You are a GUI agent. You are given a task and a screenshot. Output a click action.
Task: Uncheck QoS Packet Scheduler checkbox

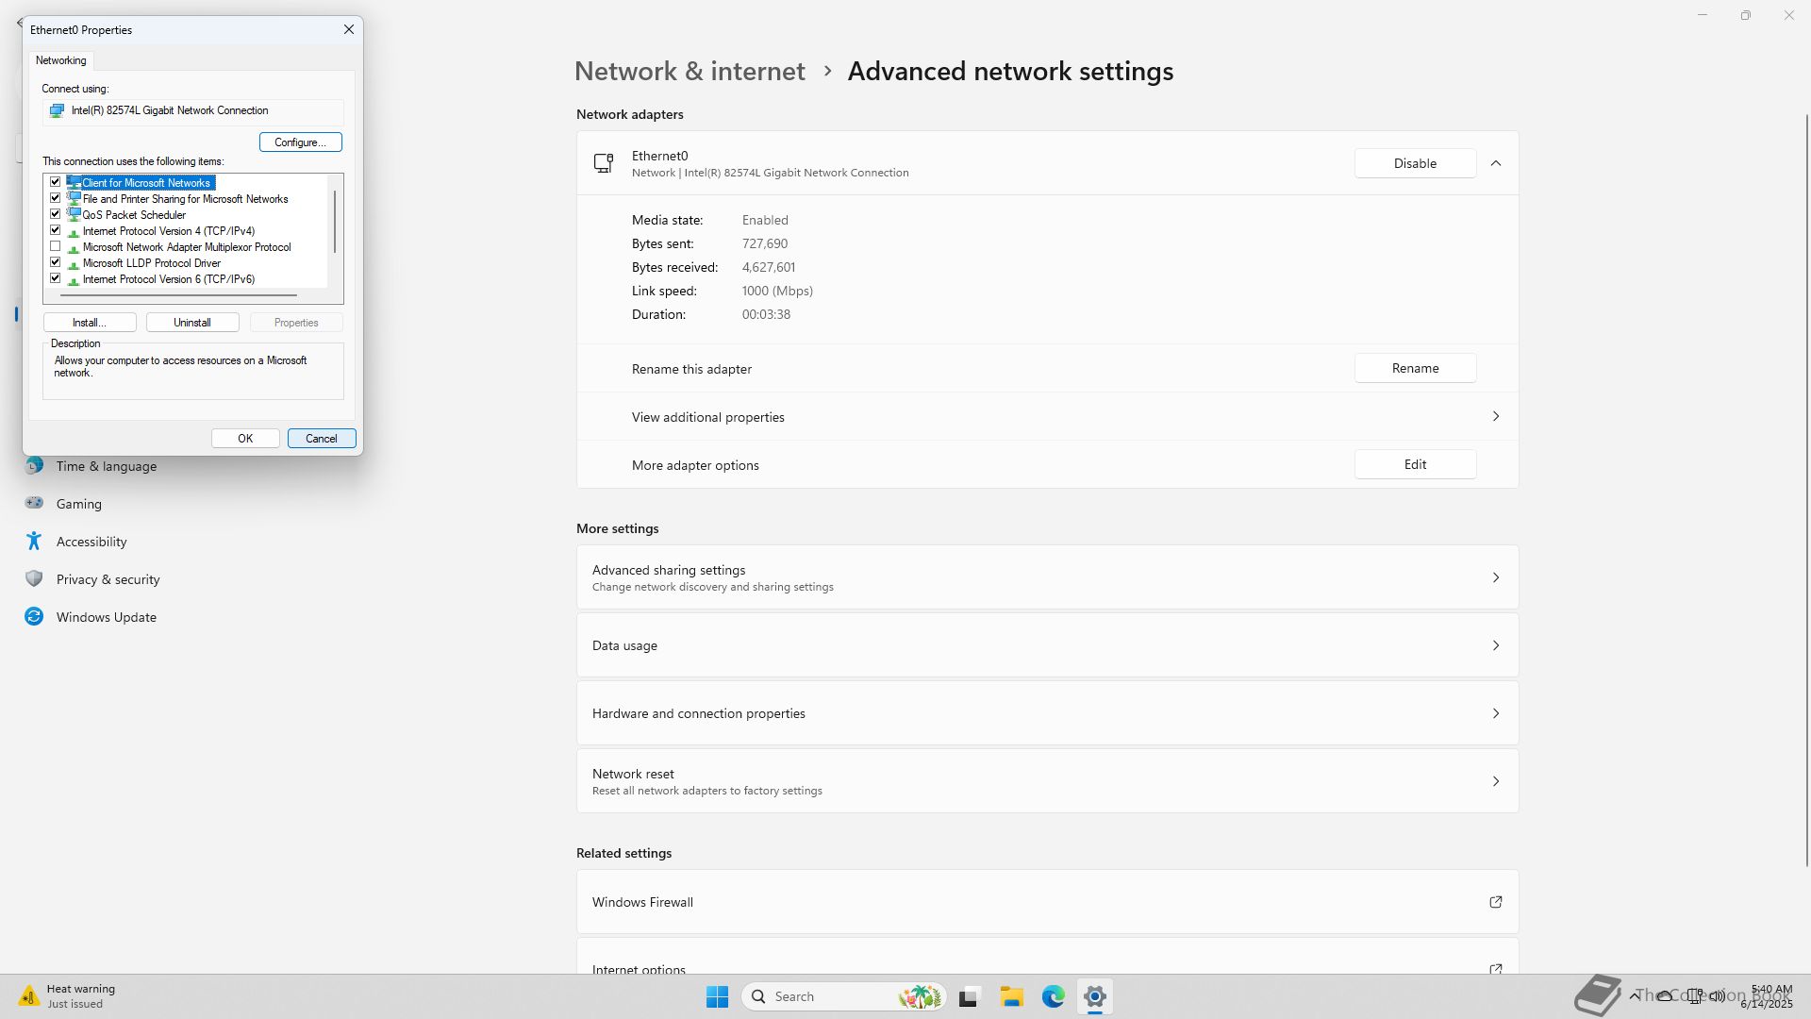point(56,214)
